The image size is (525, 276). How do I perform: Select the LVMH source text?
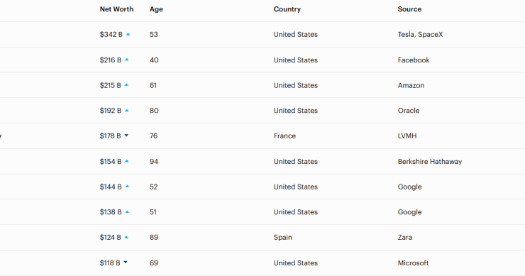click(407, 136)
